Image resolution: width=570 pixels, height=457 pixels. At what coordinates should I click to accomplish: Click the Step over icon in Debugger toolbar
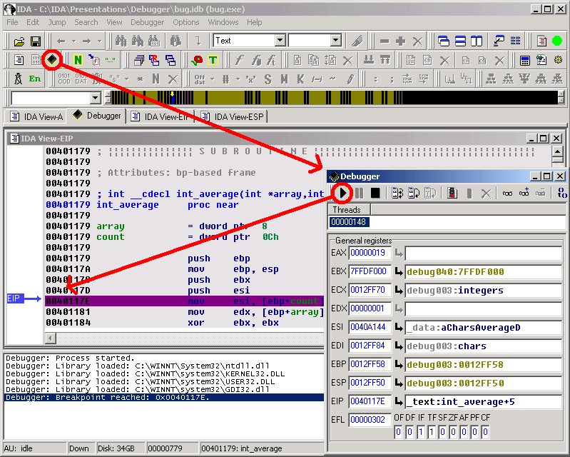414,194
